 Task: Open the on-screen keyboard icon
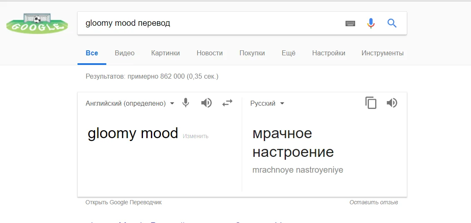pyautogui.click(x=350, y=23)
